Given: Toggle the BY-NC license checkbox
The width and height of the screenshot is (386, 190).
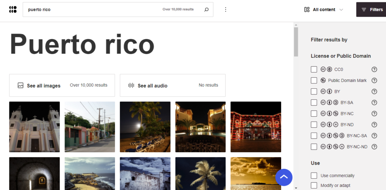Looking at the screenshot, I should [x=314, y=113].
